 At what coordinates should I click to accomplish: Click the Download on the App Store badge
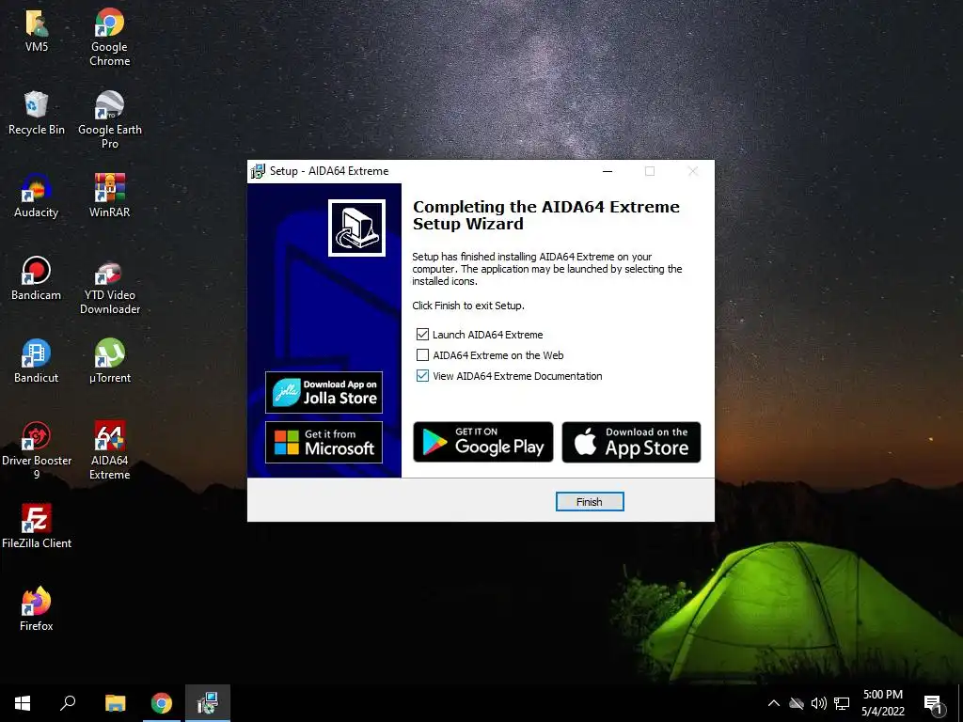coord(631,442)
